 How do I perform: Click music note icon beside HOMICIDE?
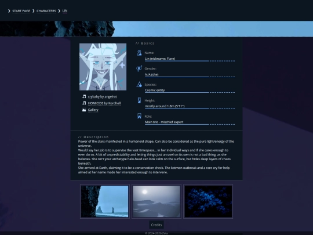[84, 103]
